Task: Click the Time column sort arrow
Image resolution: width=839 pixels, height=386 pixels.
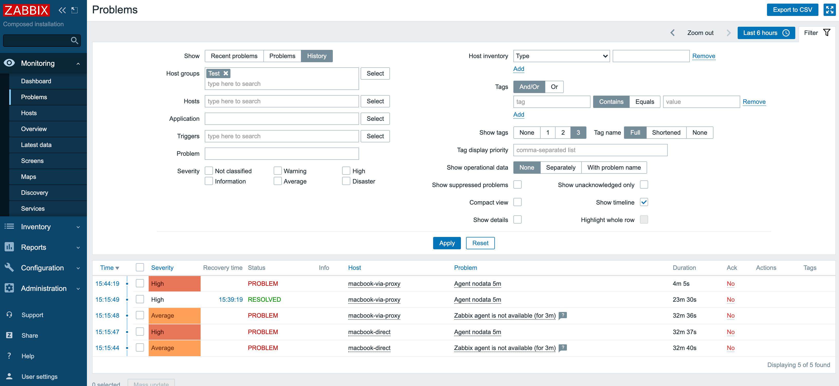Action: click(117, 268)
